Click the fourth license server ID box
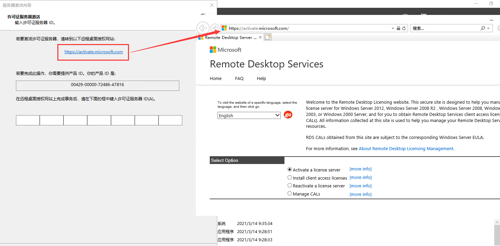Image resolution: width=500 pixels, height=246 pixels. (x=99, y=120)
